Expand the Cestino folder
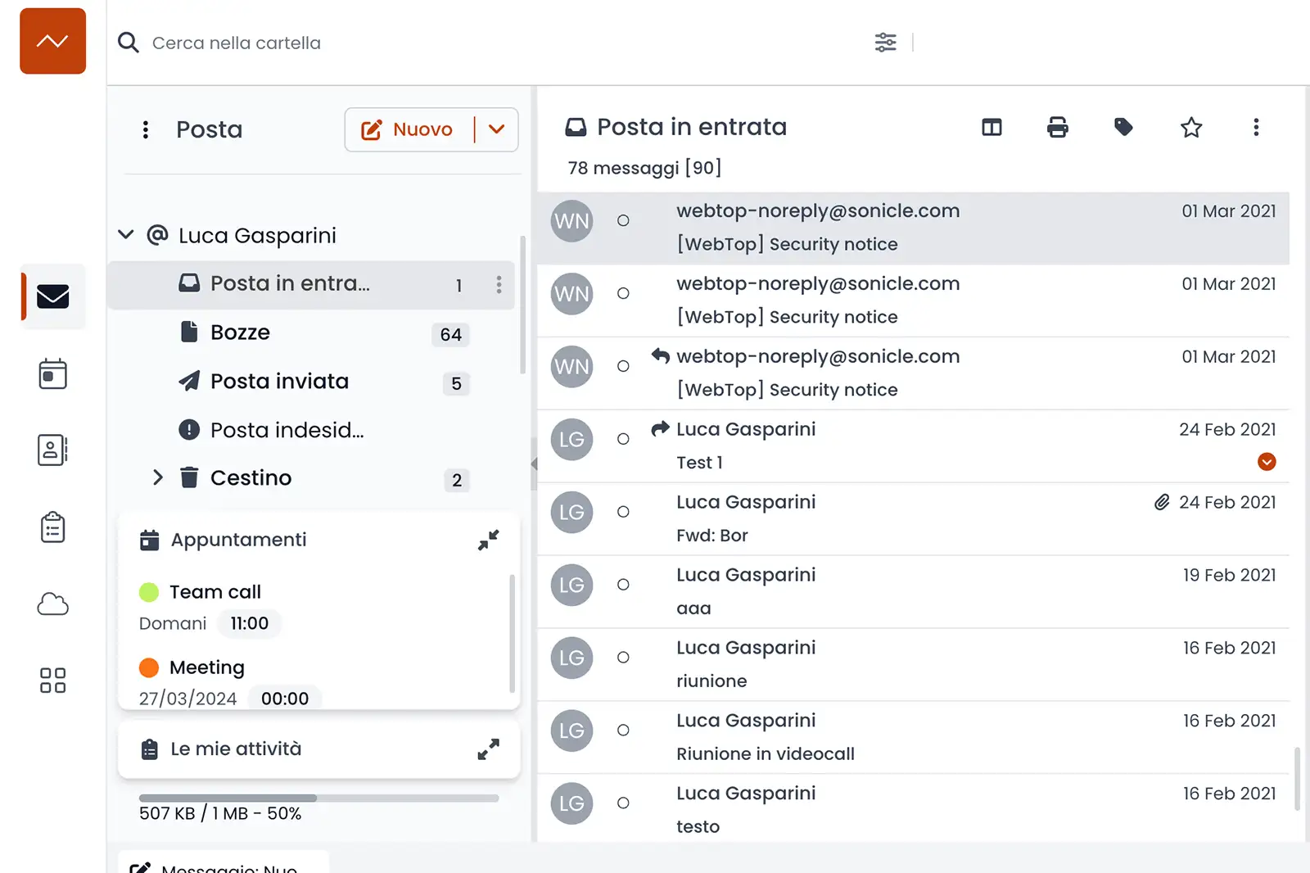 [x=157, y=477]
